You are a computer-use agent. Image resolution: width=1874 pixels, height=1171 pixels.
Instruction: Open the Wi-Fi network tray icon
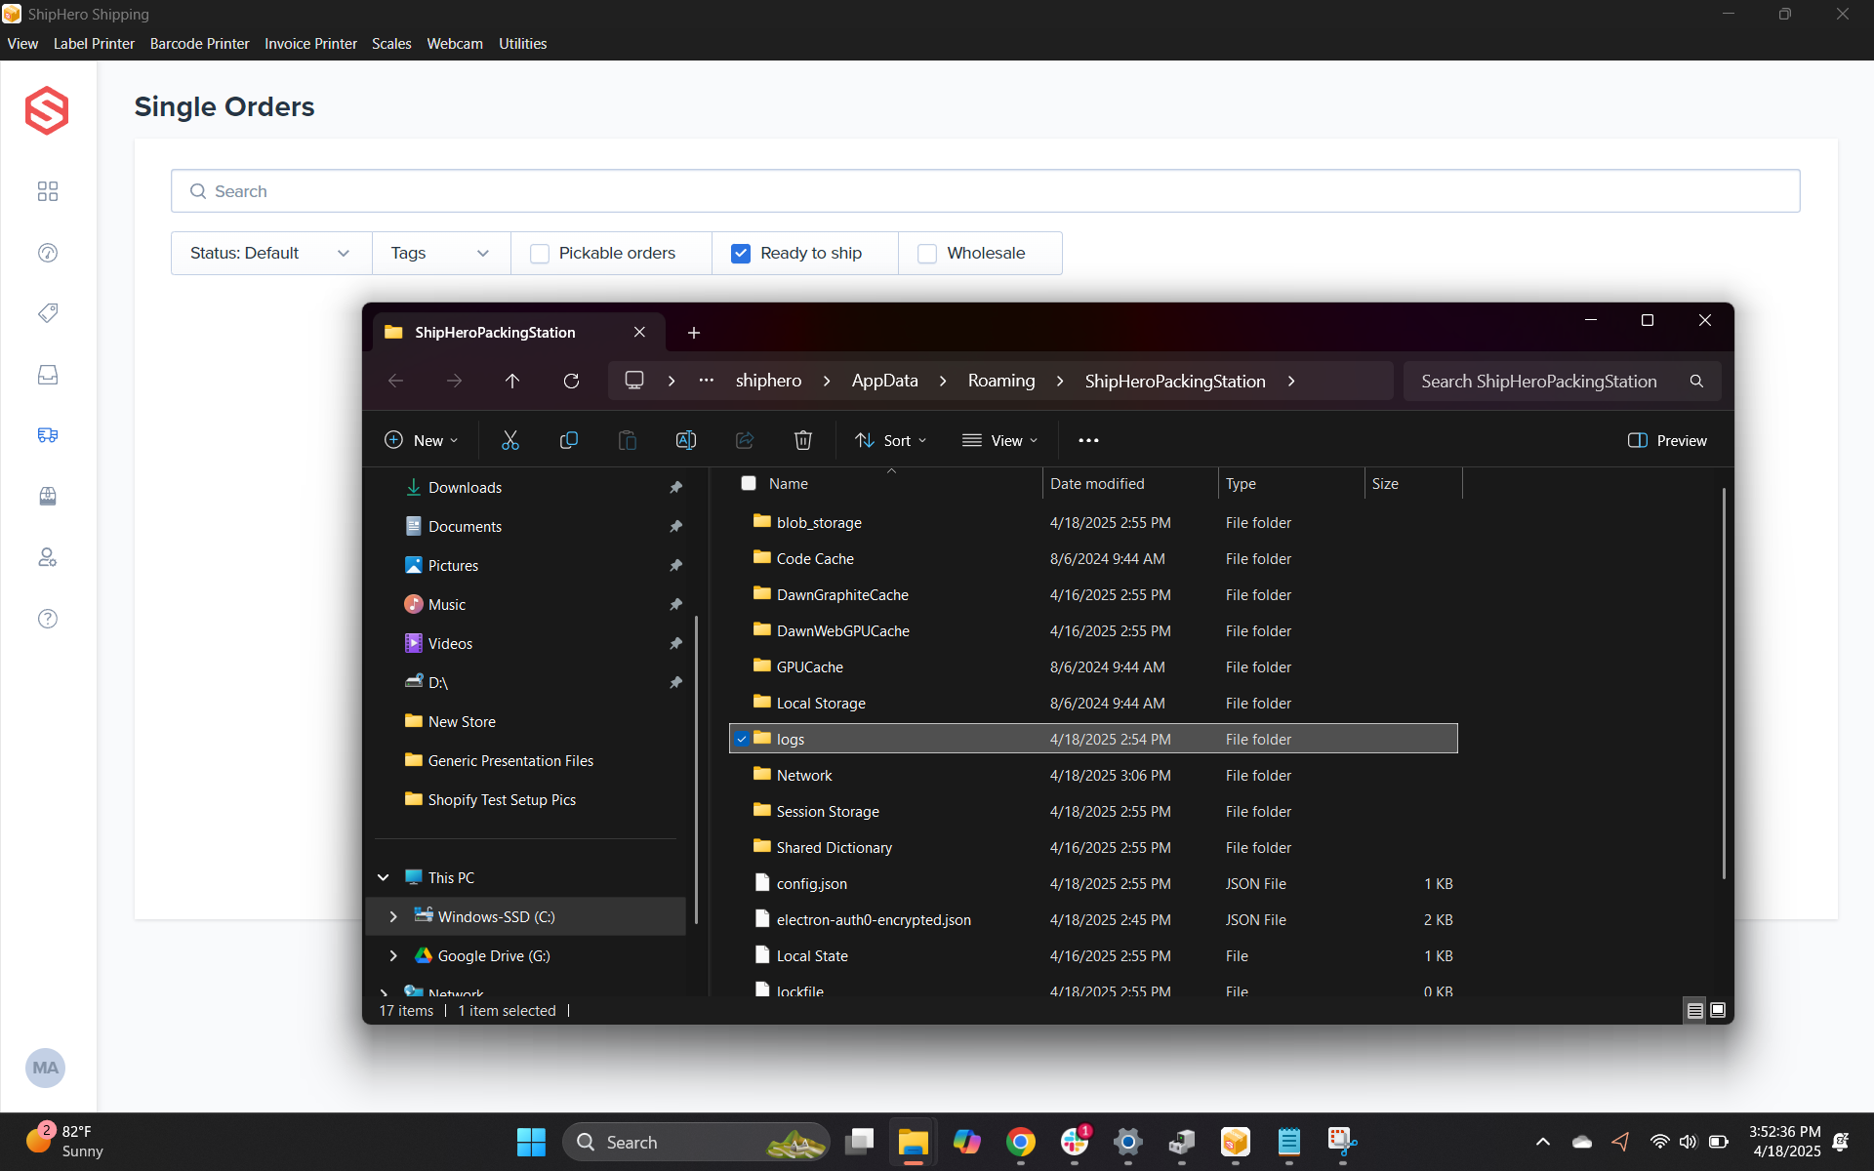tap(1659, 1142)
